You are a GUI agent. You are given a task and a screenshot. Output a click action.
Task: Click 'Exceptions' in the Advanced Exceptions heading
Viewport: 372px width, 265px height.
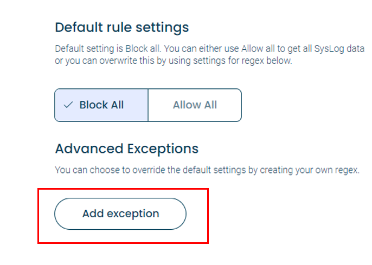click(x=163, y=149)
